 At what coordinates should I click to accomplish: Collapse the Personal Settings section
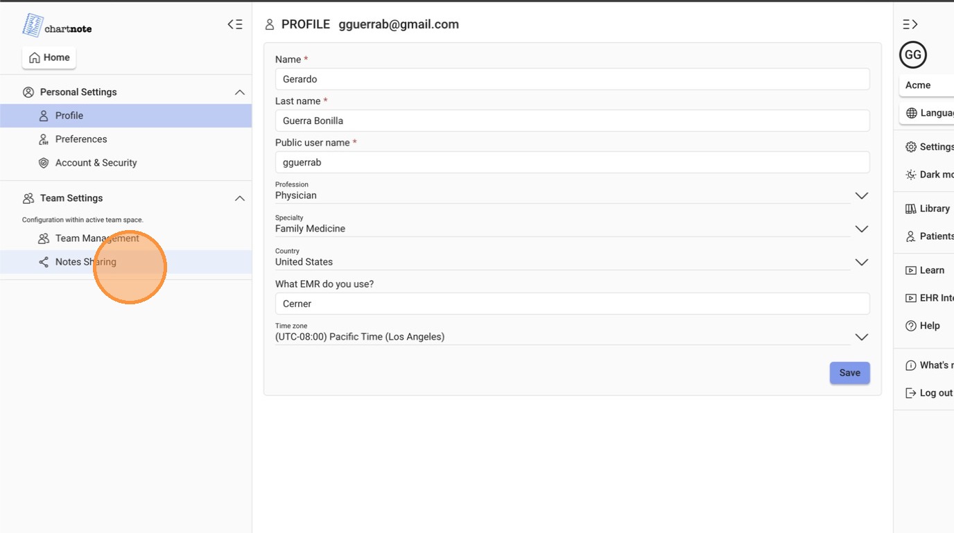pyautogui.click(x=239, y=92)
